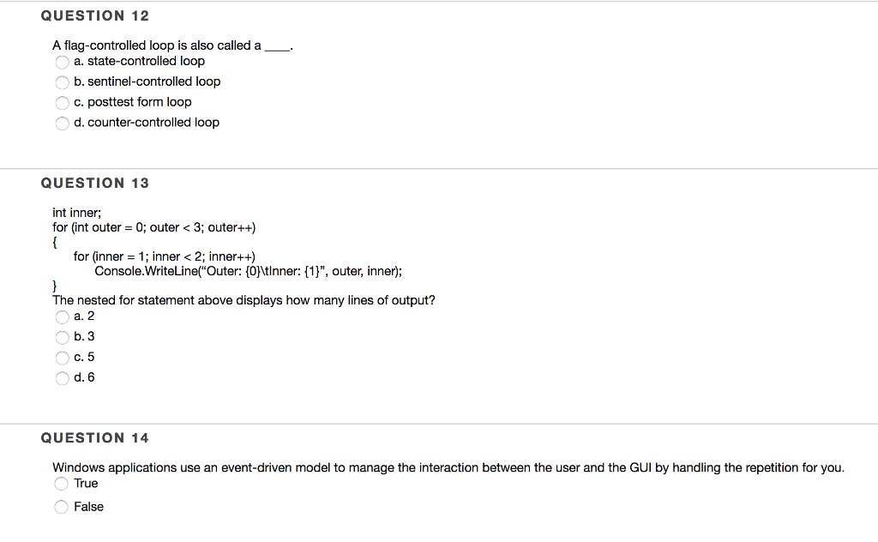Select answer b. sentinel-controlled loop
The width and height of the screenshot is (878, 542).
click(62, 82)
